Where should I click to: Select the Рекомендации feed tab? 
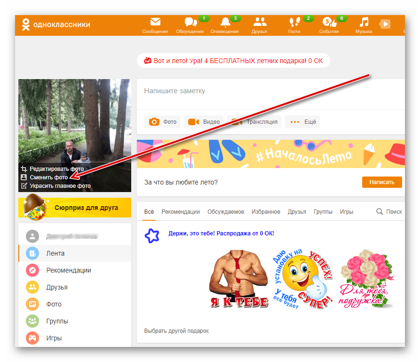pyautogui.click(x=181, y=212)
